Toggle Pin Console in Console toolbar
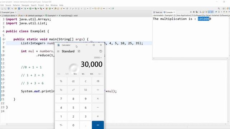 tap(216, 12)
